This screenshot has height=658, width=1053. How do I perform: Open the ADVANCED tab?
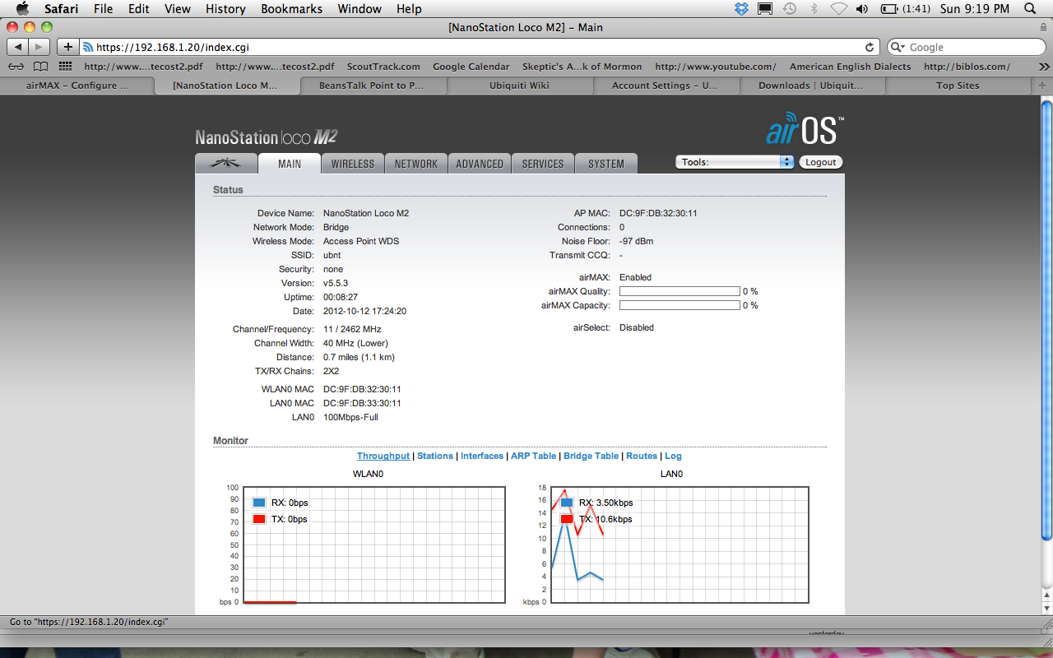click(480, 163)
